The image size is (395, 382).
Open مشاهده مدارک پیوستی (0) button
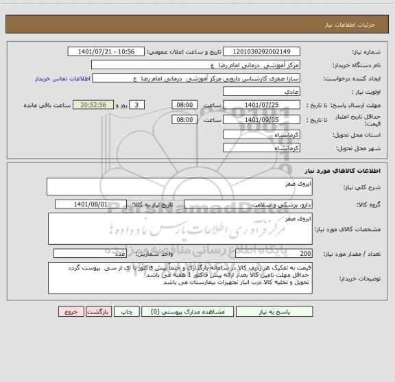tap(188, 311)
